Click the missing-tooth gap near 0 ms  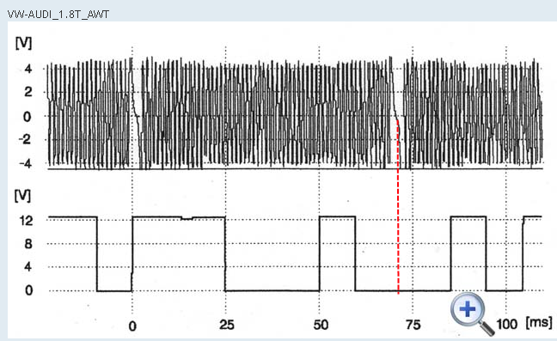pos(137,113)
